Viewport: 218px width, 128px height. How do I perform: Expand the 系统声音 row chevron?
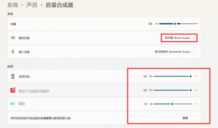pos(196,76)
